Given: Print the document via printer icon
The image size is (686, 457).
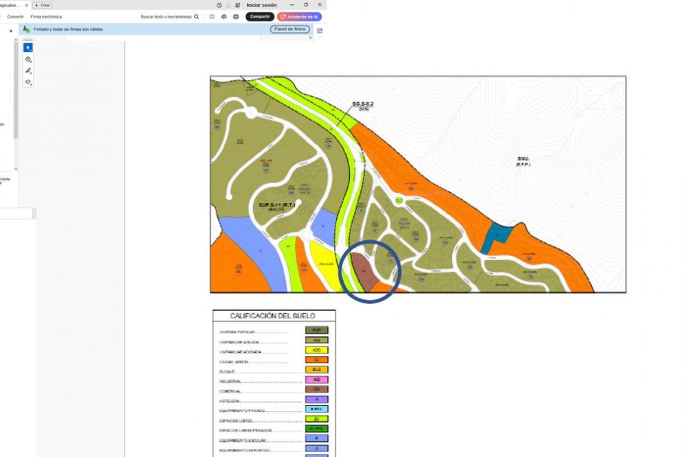Looking at the screenshot, I should click(236, 16).
